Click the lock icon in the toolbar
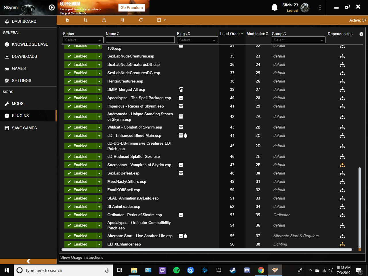The width and height of the screenshot is (368, 276). pos(67,20)
